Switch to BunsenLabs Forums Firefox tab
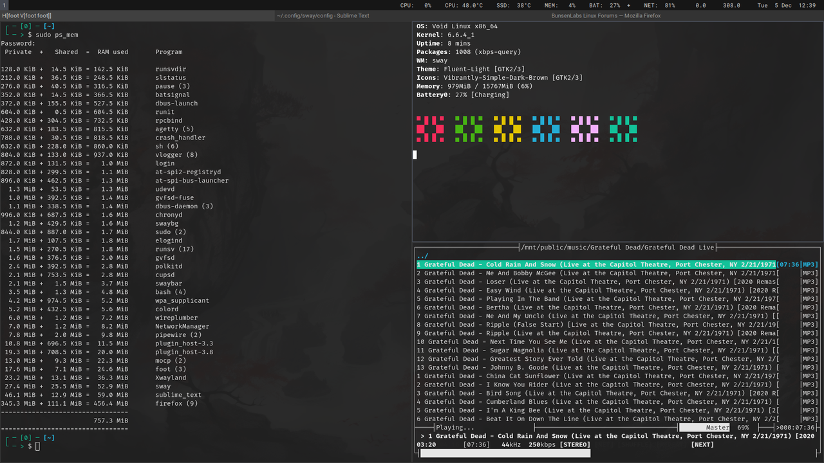The height and width of the screenshot is (463, 824). point(606,15)
